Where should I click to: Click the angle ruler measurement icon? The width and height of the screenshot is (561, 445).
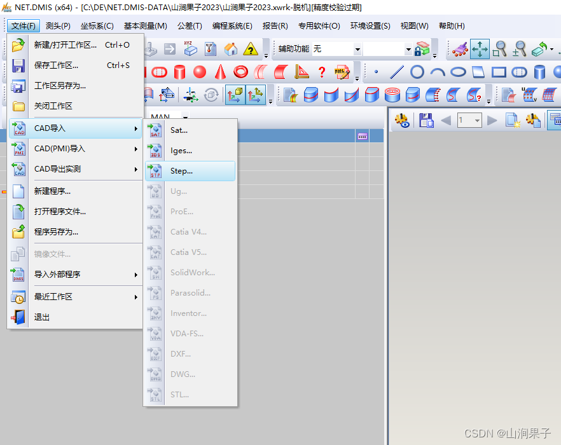tap(301, 72)
